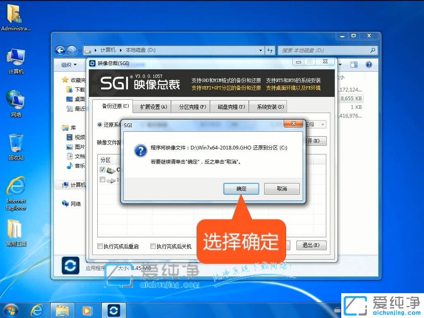The image size is (424, 318).
Task: Click the blue question mark icon in dialog
Action: [140, 151]
